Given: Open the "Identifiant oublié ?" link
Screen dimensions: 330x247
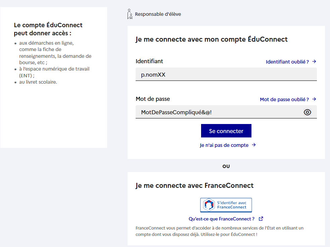Looking at the screenshot, I should point(287,62).
